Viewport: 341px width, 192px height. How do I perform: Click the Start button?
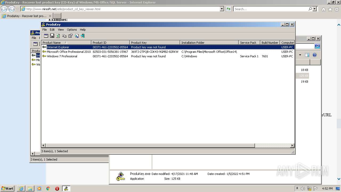[7, 189]
